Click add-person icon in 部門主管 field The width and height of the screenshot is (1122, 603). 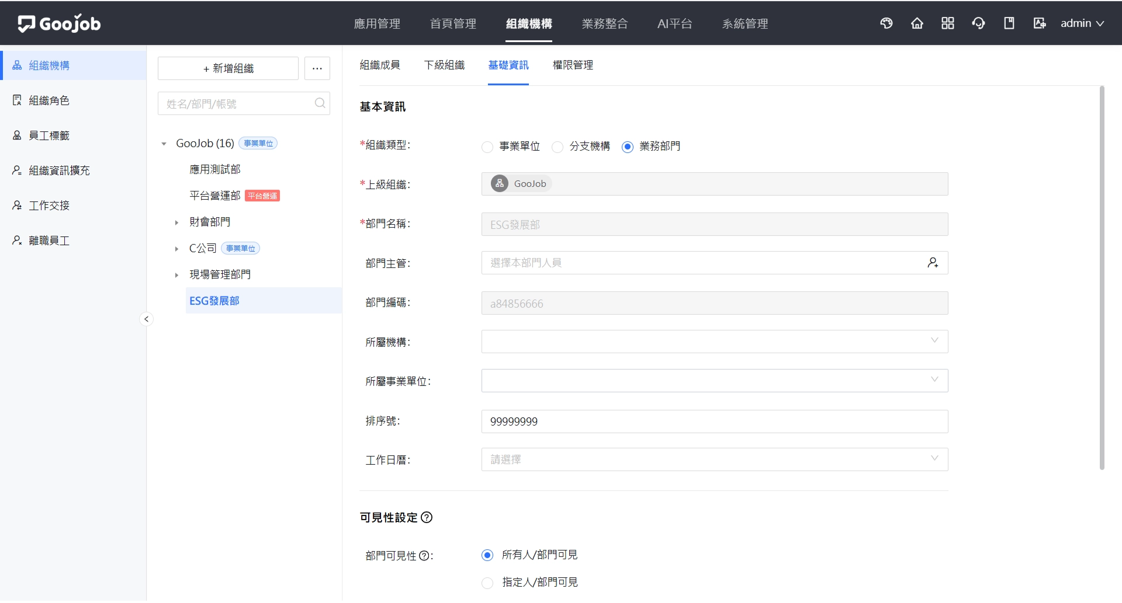[933, 263]
